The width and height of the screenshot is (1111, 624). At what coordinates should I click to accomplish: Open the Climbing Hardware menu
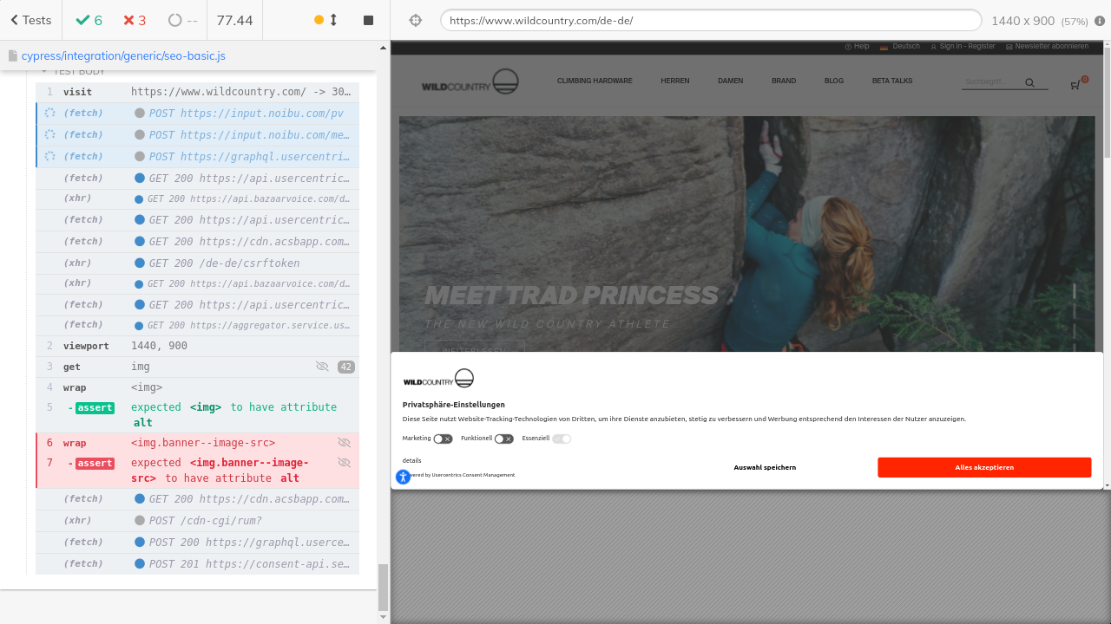pos(595,81)
